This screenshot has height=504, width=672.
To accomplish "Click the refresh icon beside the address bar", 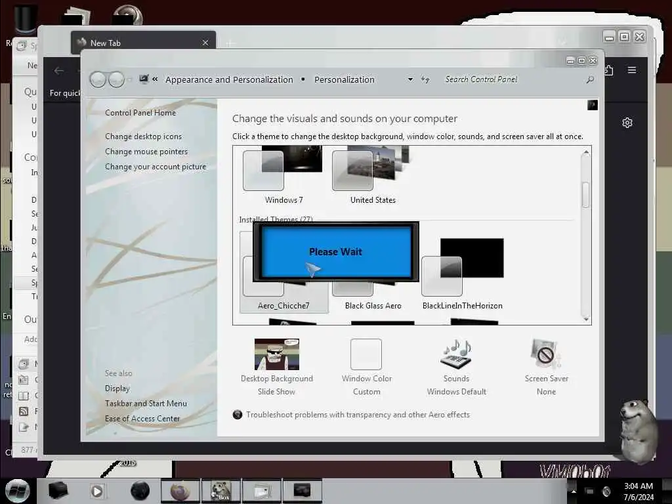I will (425, 79).
